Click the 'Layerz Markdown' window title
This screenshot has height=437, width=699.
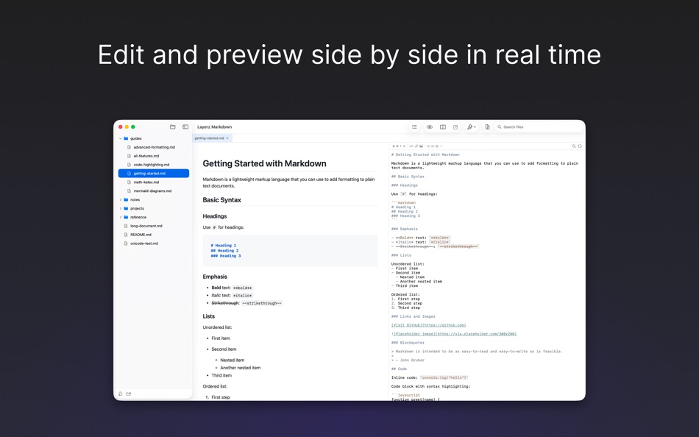pos(214,127)
